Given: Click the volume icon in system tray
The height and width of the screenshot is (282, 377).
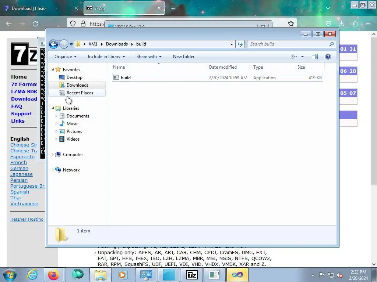Looking at the screenshot, I should [340, 275].
